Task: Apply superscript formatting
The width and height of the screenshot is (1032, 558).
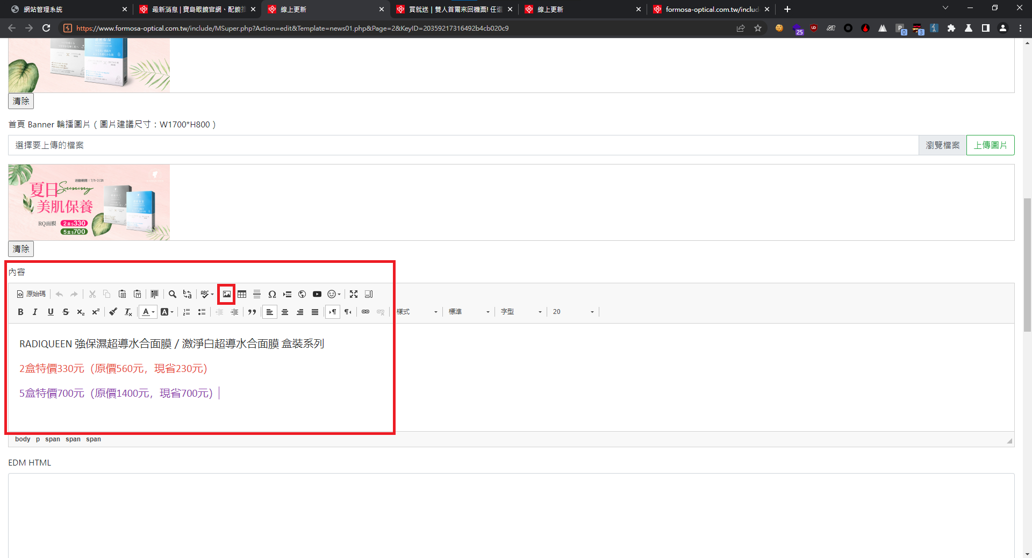Action: [96, 312]
